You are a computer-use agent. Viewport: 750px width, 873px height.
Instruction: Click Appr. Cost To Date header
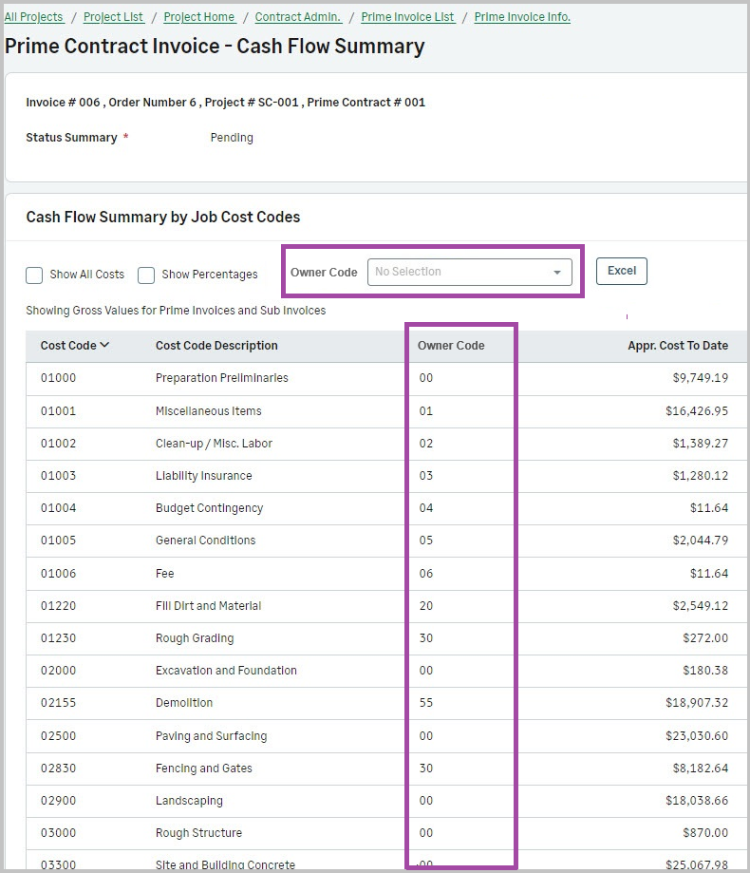[678, 345]
